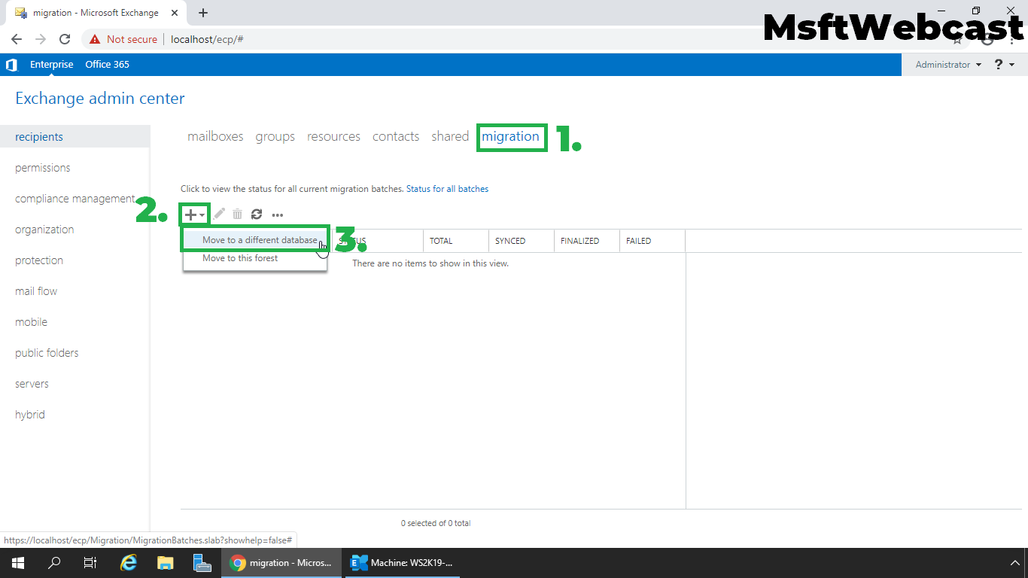Viewport: 1028px width, 578px height.
Task: Sort by the FAILED column header
Action: [x=652, y=241]
